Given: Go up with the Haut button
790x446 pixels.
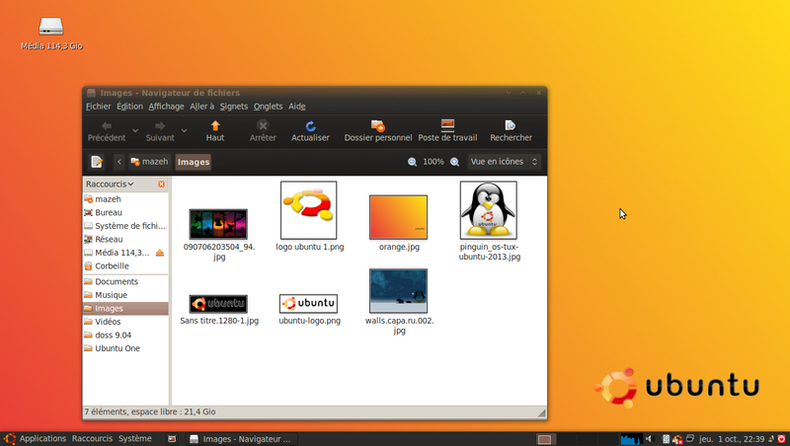Looking at the screenshot, I should coord(215,131).
